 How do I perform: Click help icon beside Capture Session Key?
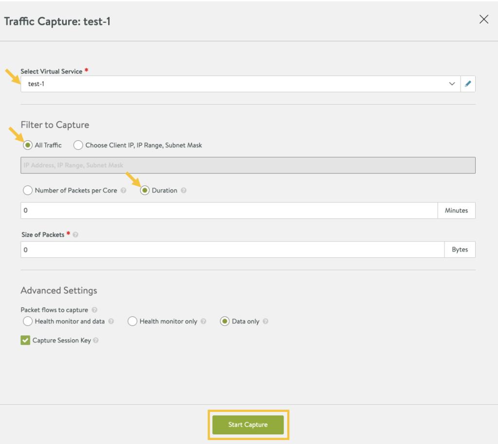(96, 341)
